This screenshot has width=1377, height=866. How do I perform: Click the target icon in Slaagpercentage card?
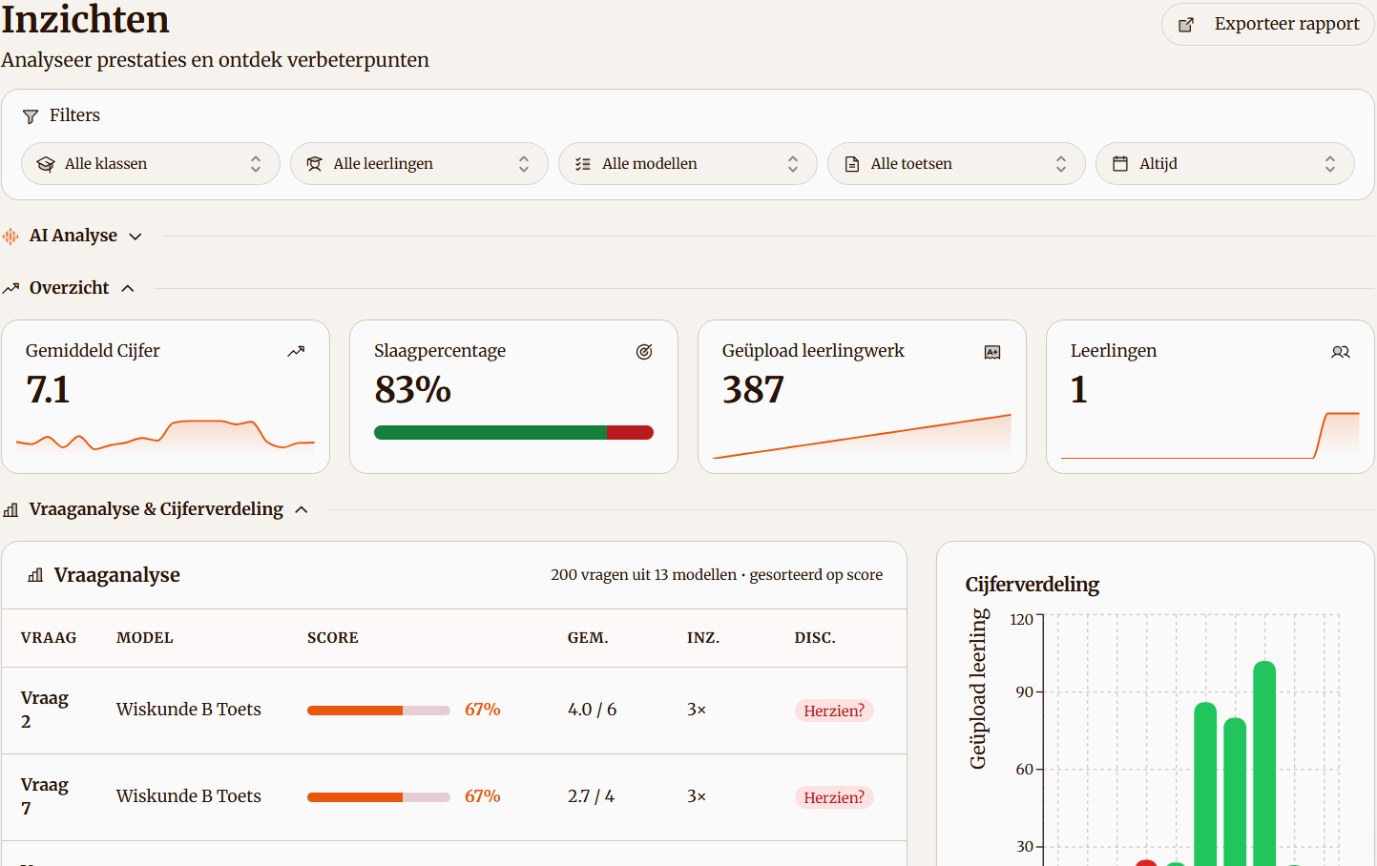644,352
